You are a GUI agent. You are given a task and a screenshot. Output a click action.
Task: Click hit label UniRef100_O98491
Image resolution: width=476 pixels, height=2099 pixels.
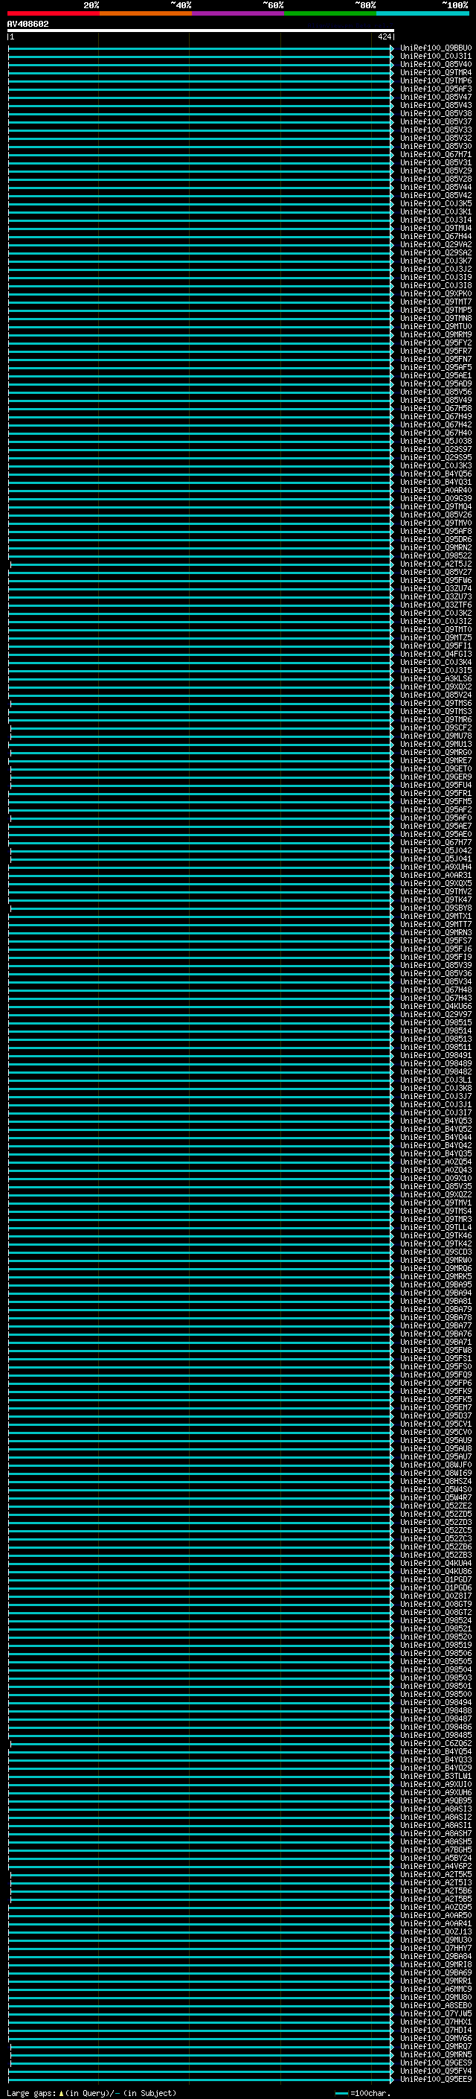[436, 1055]
